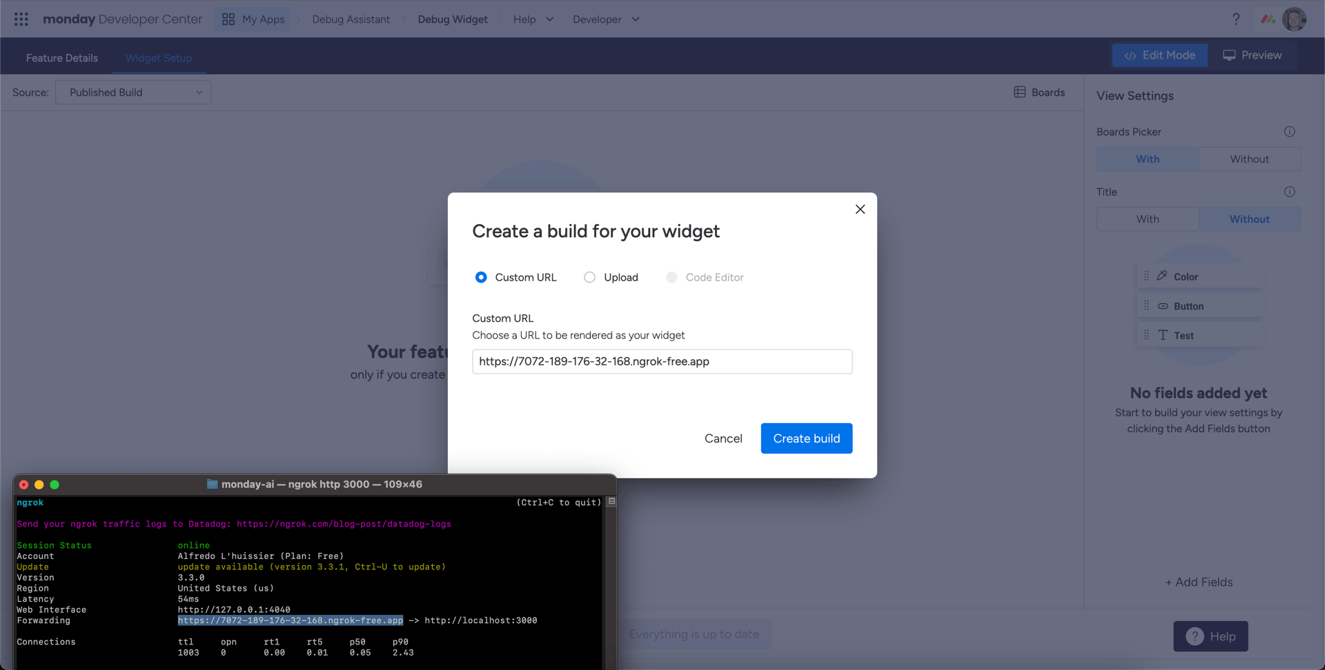The width and height of the screenshot is (1325, 670).
Task: Switch to Edit Mode
Action: tap(1159, 55)
